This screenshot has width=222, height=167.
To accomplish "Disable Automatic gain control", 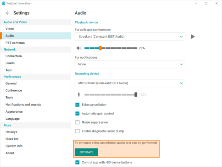I will tap(77, 113).
